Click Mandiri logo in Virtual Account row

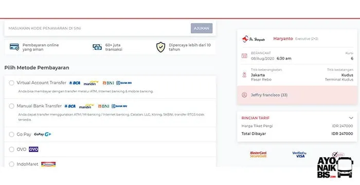[x=91, y=83]
